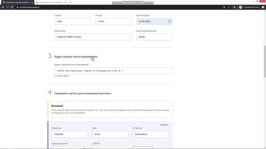Expand the 'Уточнить адрес' section
This screenshot has height=149, width=266.
[x=62, y=76]
